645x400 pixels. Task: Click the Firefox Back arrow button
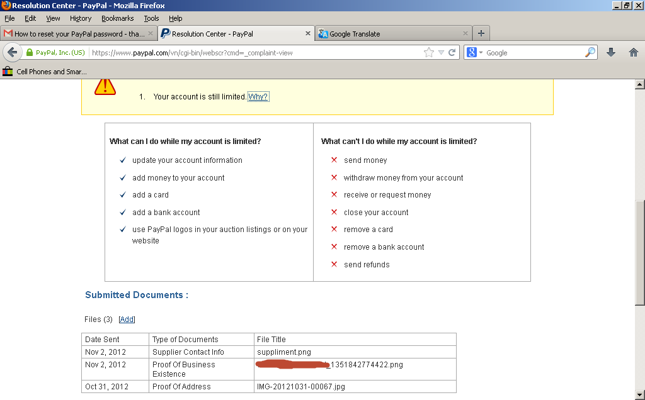pos(13,53)
